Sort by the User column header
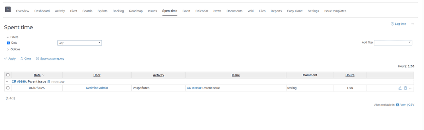This screenshot has width=424, height=130. [97, 75]
